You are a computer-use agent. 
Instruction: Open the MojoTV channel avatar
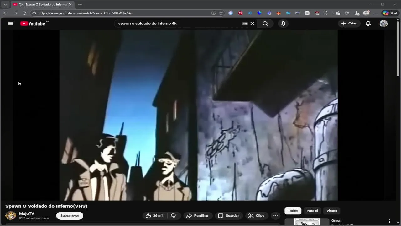pyautogui.click(x=11, y=216)
